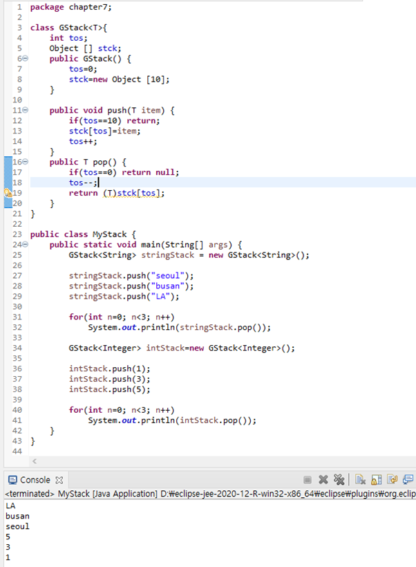
Task: Collapse the GStack() constructor fold at line 6
Action: pos(26,59)
